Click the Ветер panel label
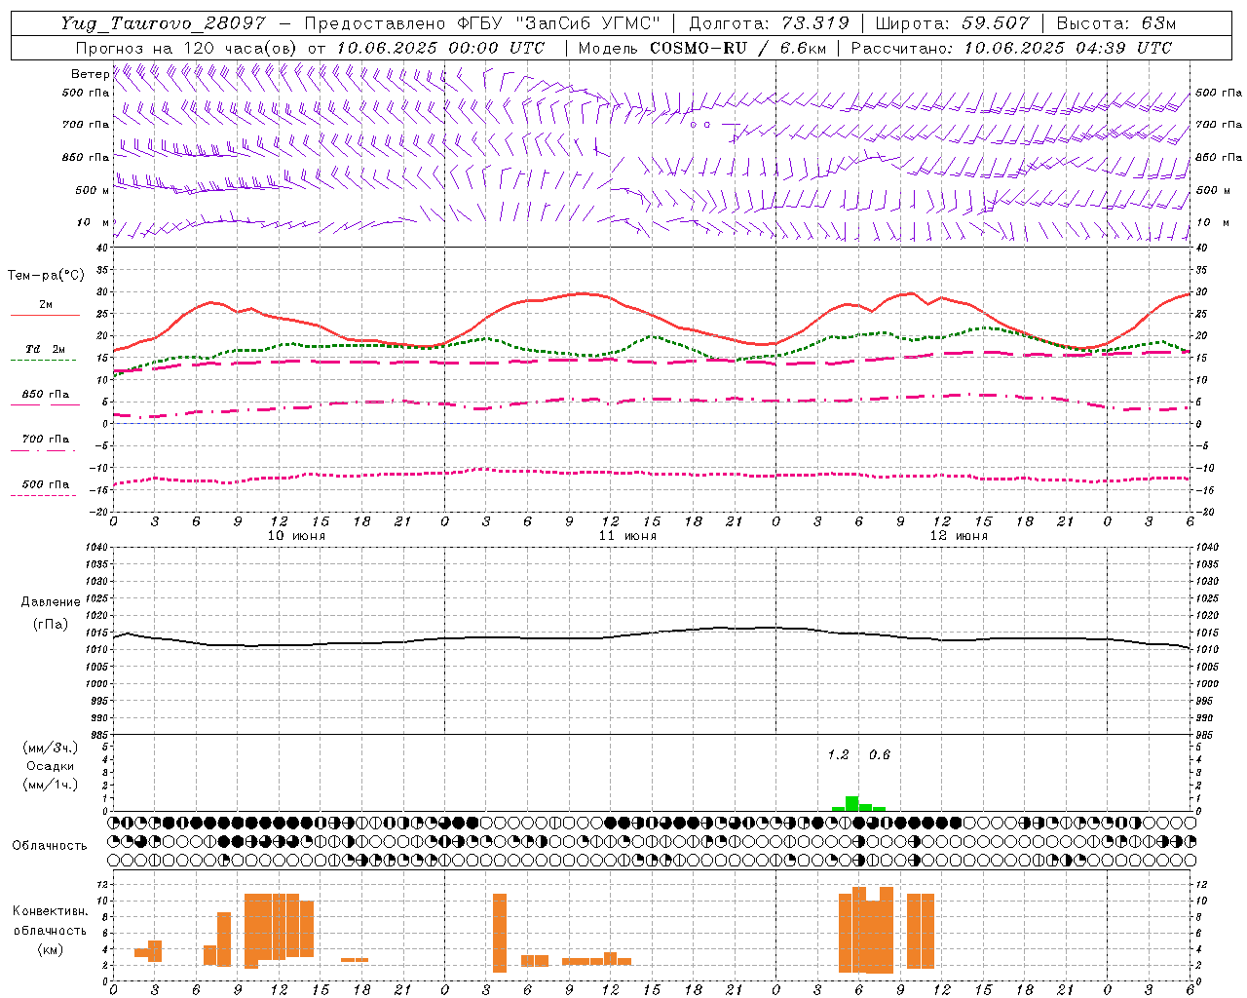 tap(90, 74)
